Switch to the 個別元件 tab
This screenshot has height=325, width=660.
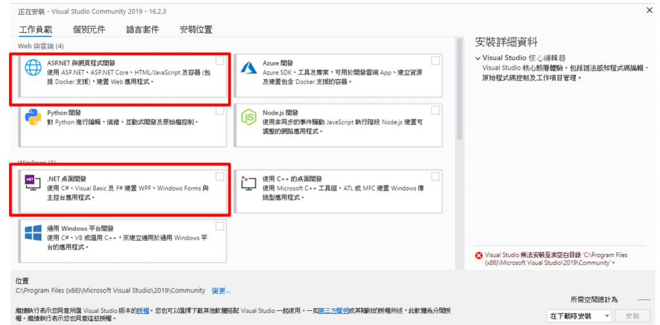click(x=89, y=30)
